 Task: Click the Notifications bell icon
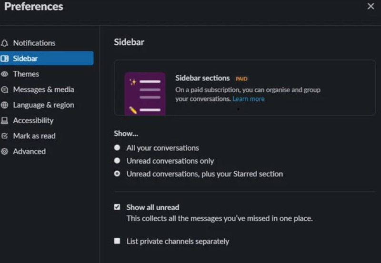(x=5, y=43)
